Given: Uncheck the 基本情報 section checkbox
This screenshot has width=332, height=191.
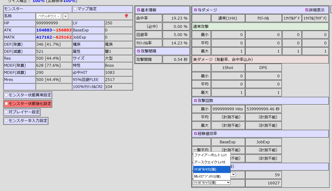Looking at the screenshot, I should pyautogui.click(x=138, y=10).
